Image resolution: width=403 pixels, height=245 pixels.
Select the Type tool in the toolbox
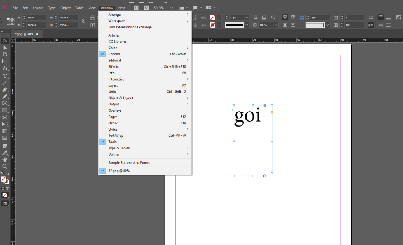pos(5,76)
